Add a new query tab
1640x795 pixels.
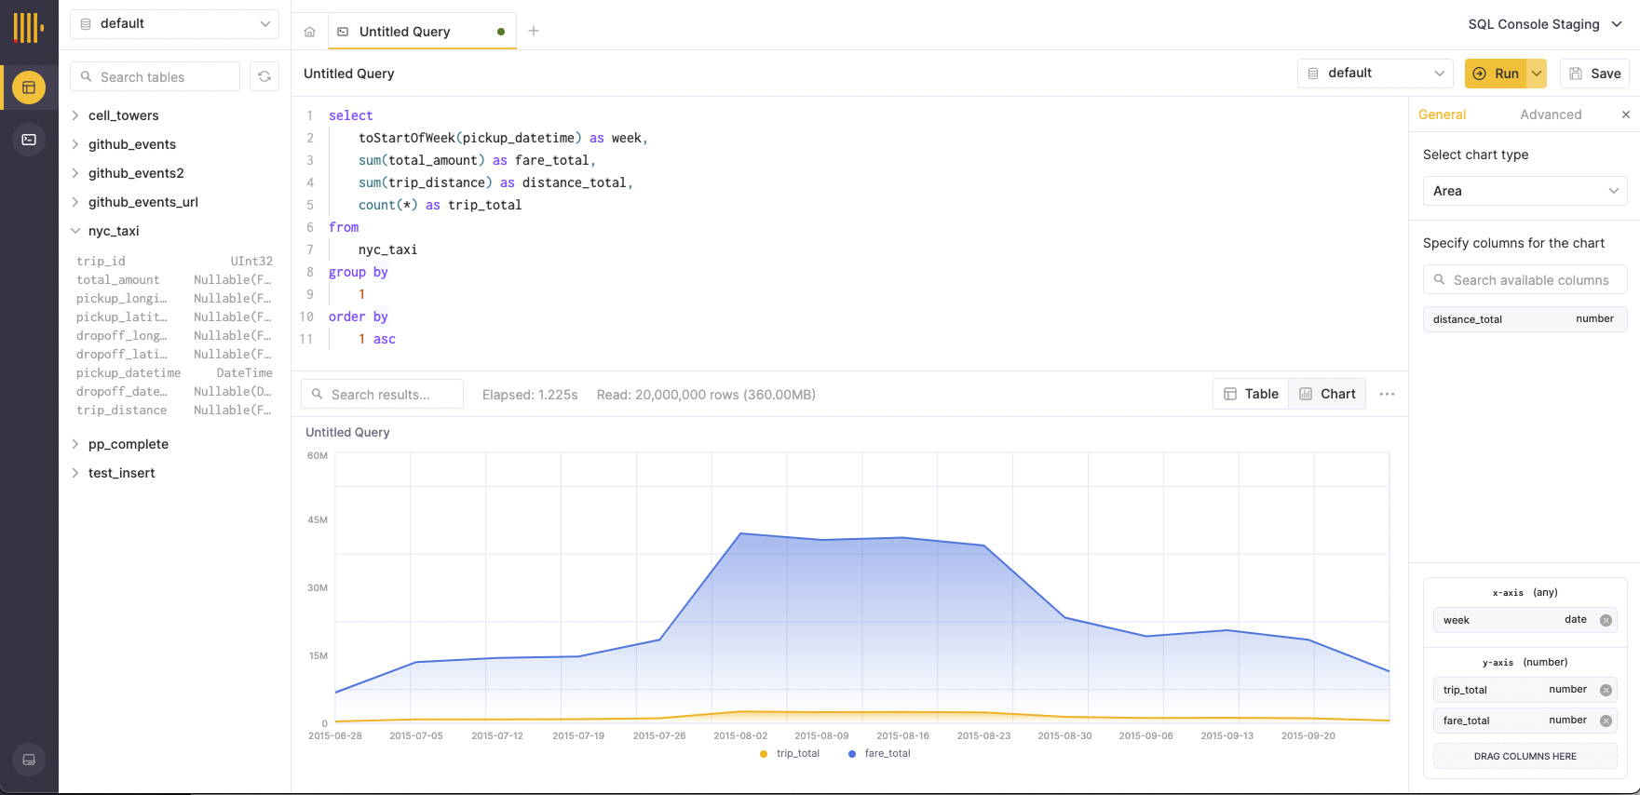pos(534,31)
